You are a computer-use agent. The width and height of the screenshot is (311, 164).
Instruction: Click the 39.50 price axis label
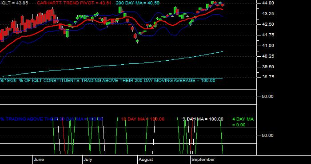pyautogui.click(x=268, y=67)
